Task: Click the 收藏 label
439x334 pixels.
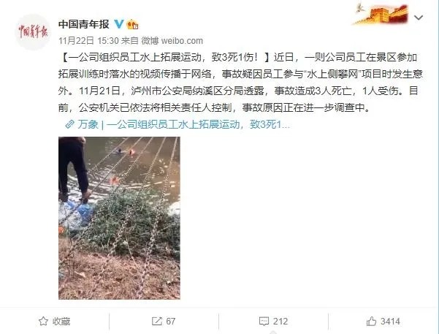Action: (61, 322)
